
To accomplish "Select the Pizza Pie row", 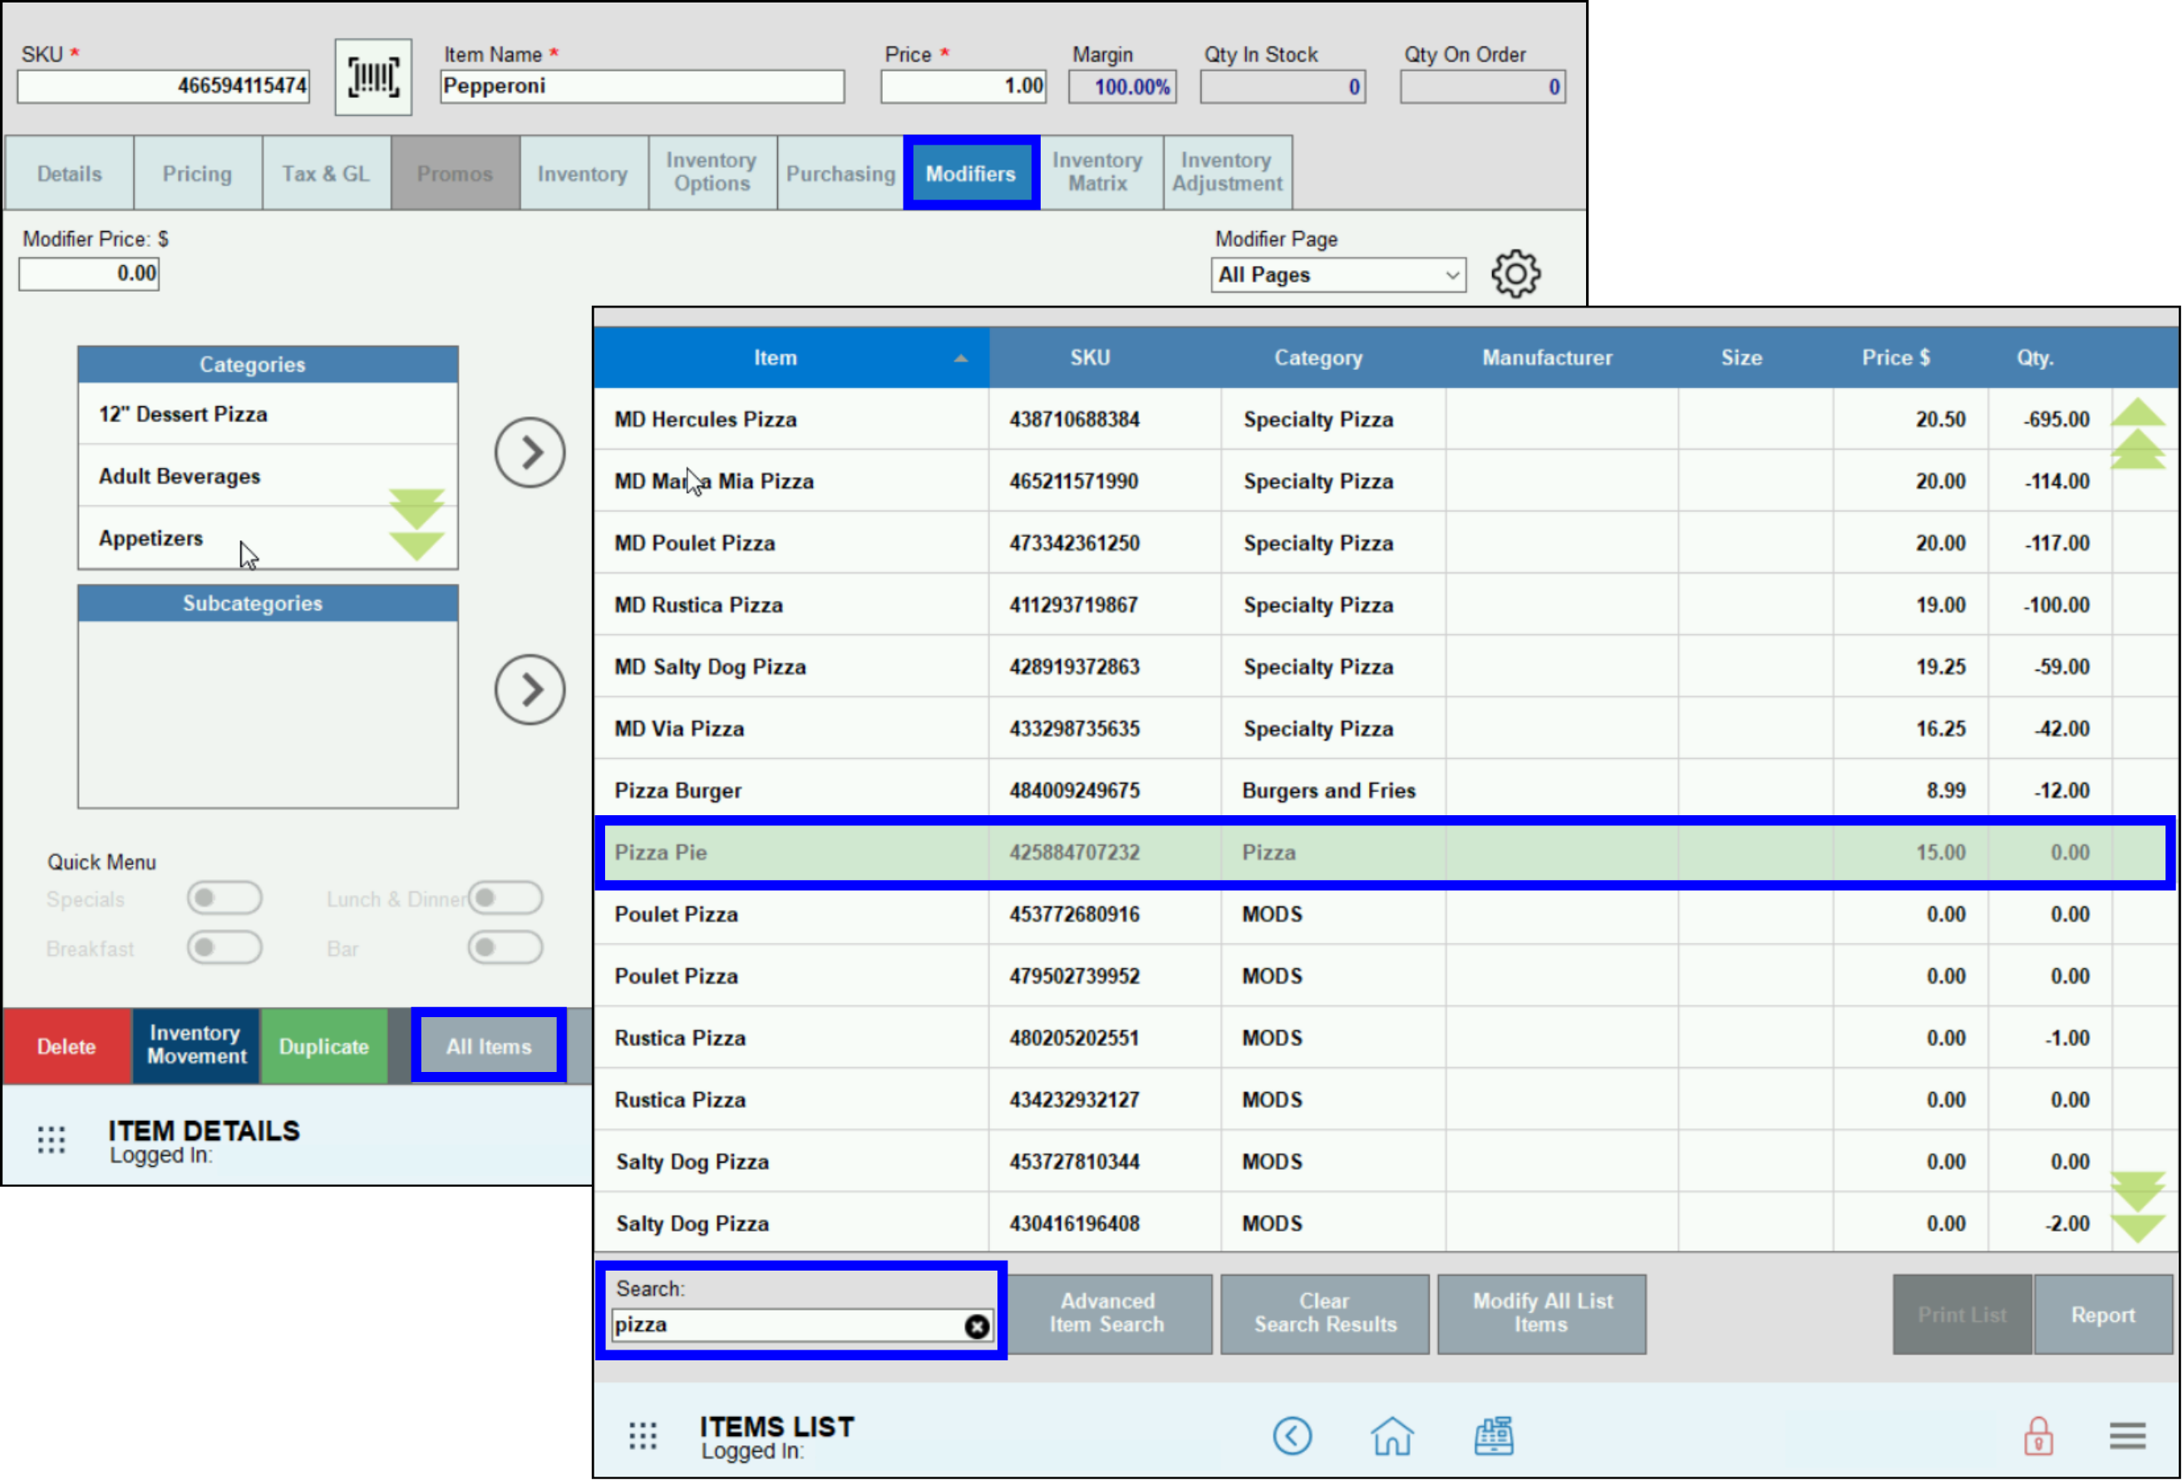I will click(1385, 852).
